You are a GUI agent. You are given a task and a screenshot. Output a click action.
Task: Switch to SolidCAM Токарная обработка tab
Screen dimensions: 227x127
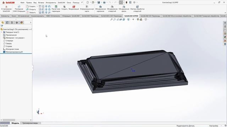tap(206, 16)
